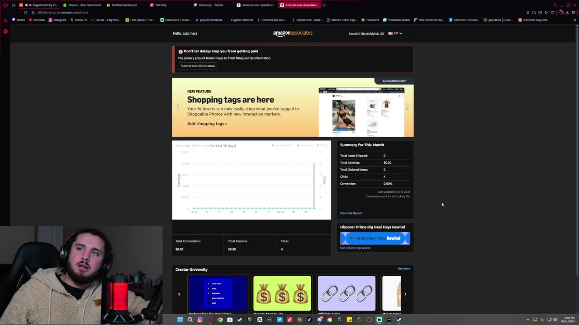Click the browser reload button

click(26, 12)
